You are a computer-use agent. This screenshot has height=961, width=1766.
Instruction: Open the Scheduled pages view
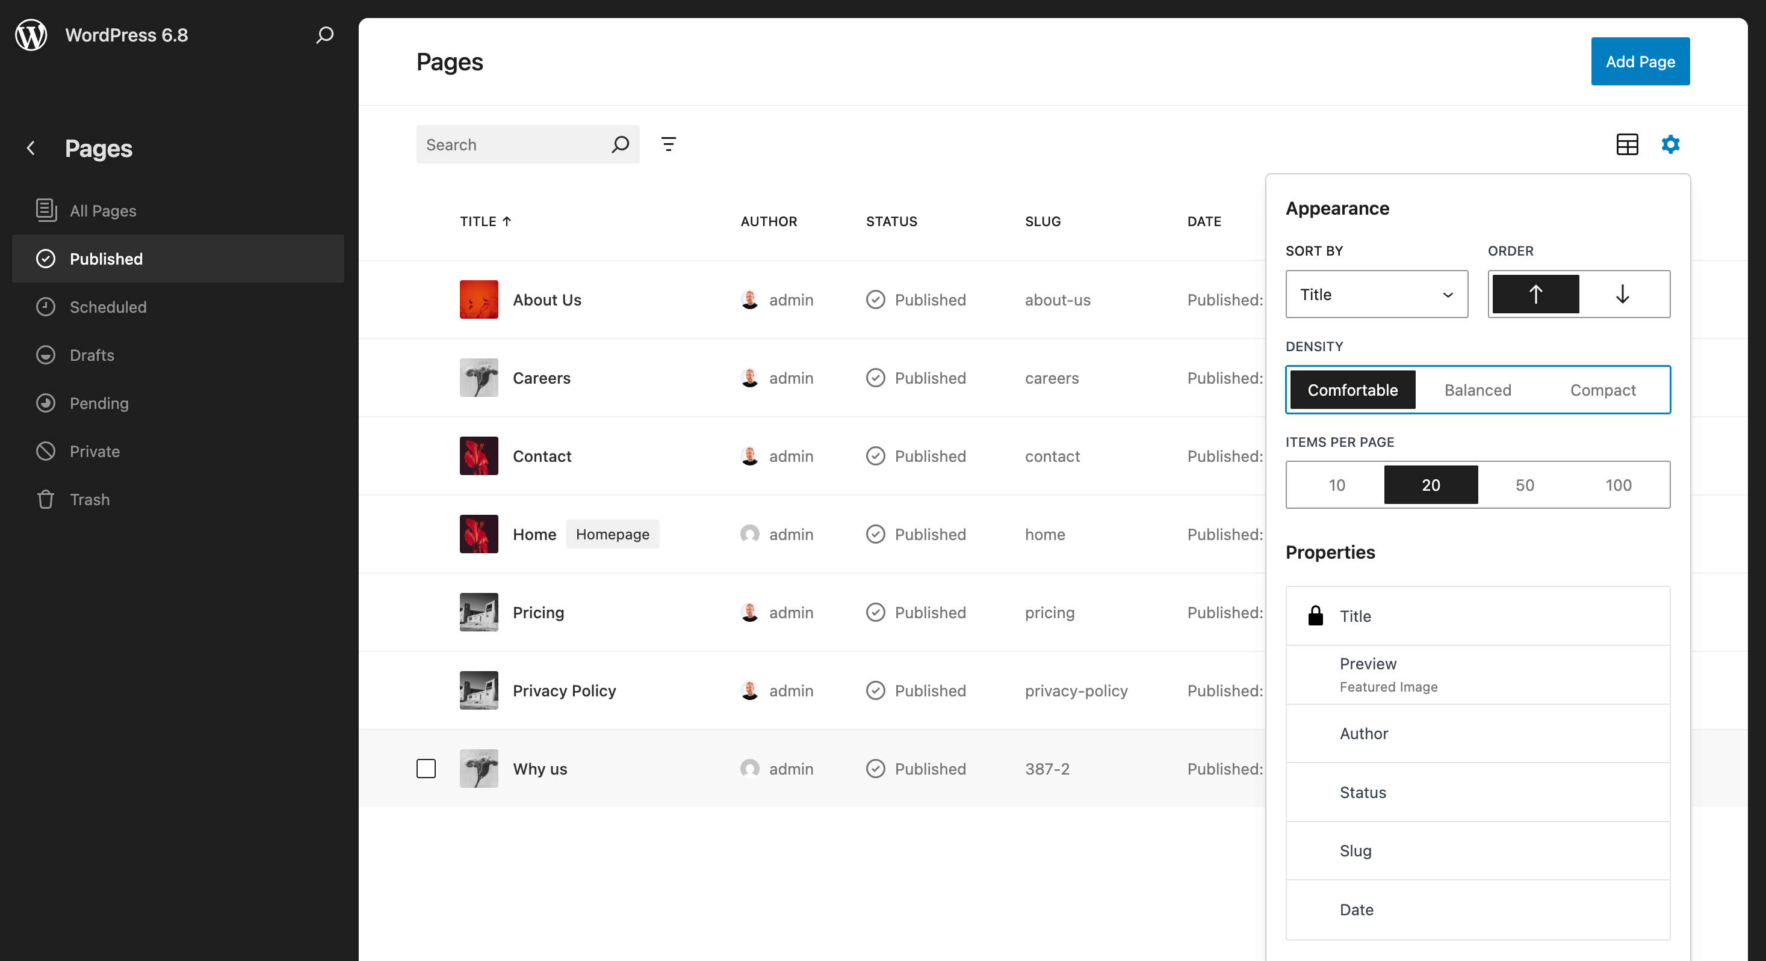click(x=108, y=306)
